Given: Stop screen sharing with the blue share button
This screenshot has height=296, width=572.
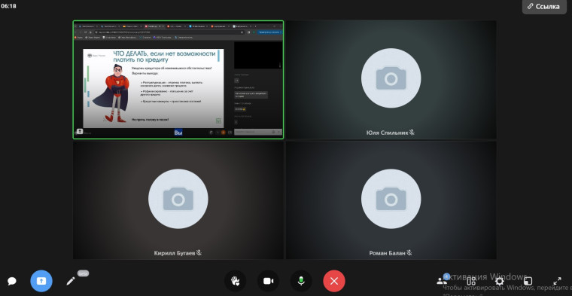Looking at the screenshot, I should coord(41,281).
